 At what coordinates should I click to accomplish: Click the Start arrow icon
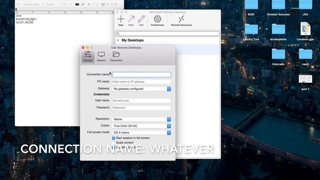[x=131, y=19]
